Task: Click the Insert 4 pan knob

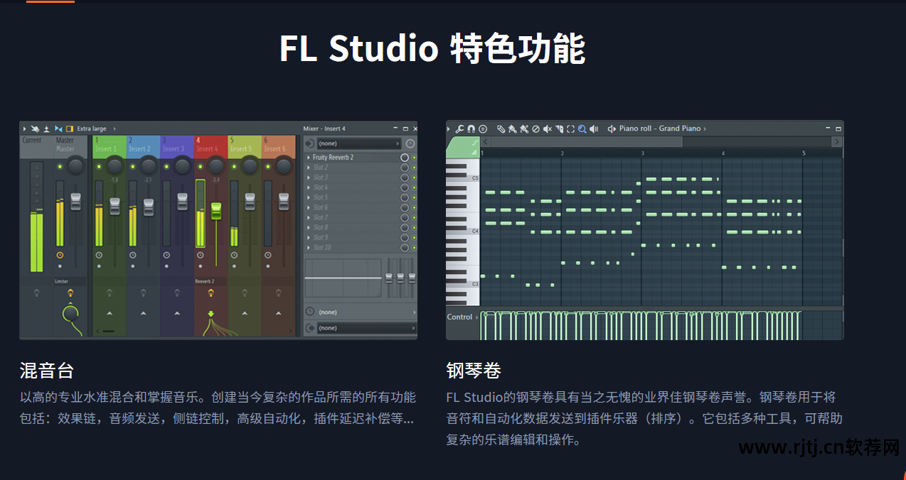Action: pos(216,166)
